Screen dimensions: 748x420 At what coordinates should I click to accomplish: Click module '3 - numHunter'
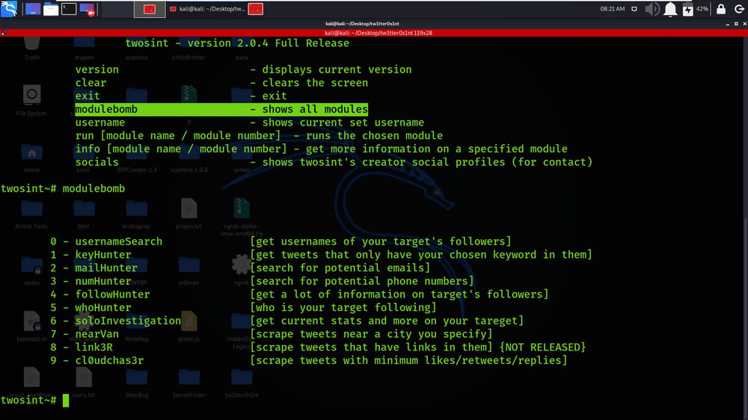[x=91, y=281]
